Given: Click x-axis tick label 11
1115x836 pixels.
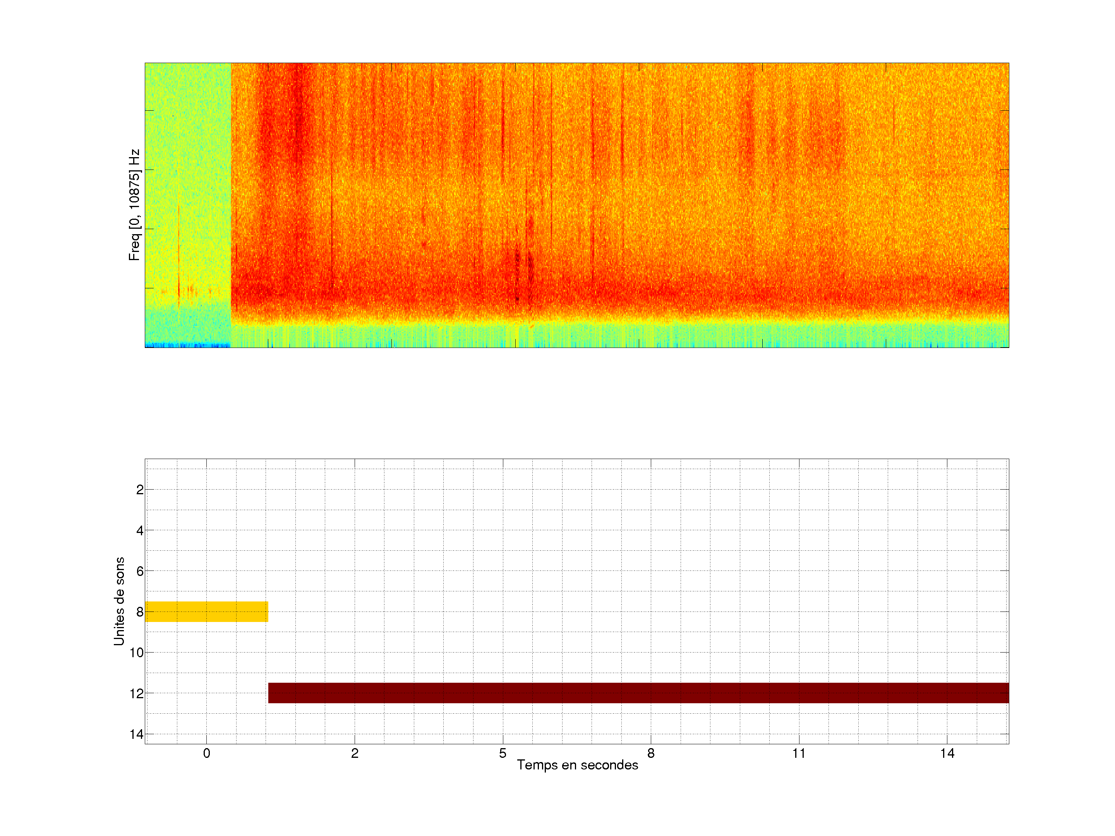Looking at the screenshot, I should click(x=799, y=753).
